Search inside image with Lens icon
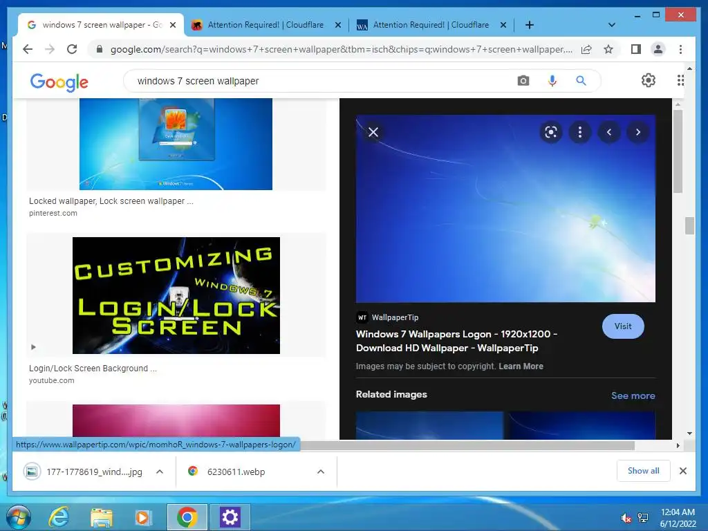The height and width of the screenshot is (531, 708). point(550,132)
